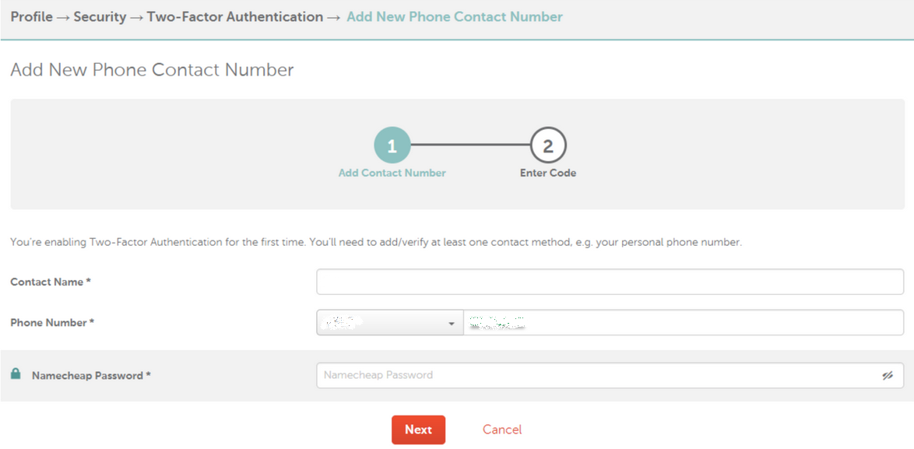The width and height of the screenshot is (914, 449).
Task: Click Add New Phone Contact Number breadcrumb
Action: tap(455, 17)
